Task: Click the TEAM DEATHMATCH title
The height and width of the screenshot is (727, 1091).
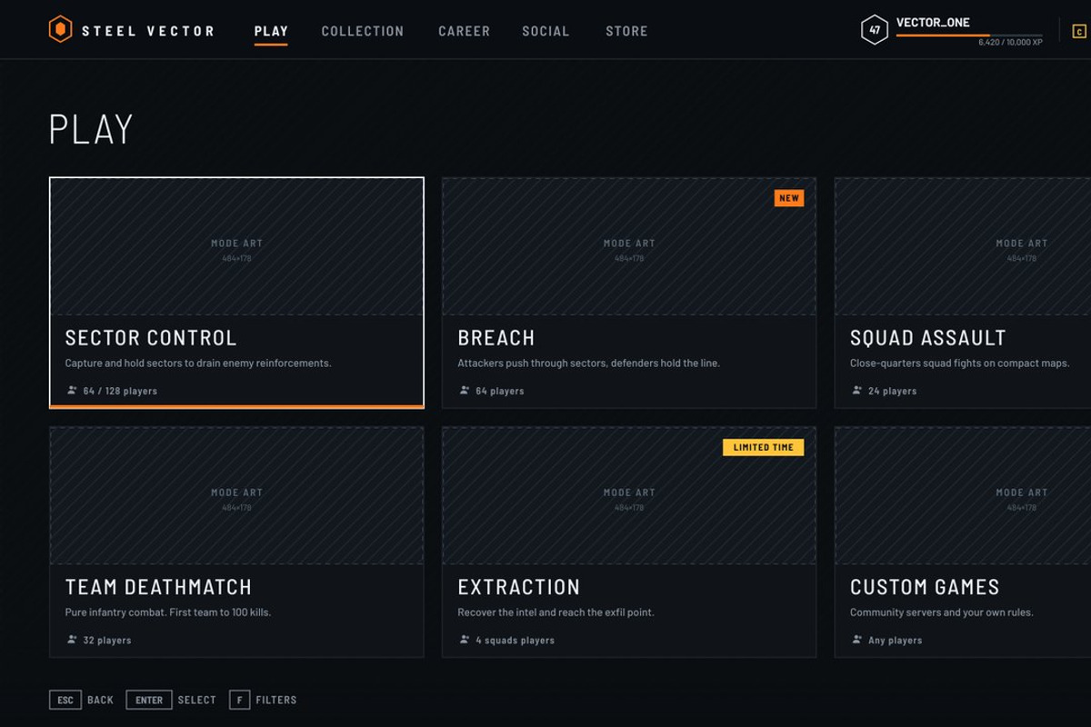Action: coord(158,587)
